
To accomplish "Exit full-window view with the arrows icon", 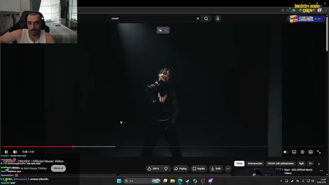I will (x=319, y=152).
